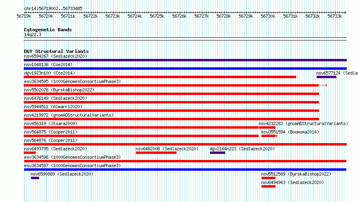This screenshot has height=202, width=358.
Task: Open nsv564875 (Cooper2011) label
Action: (51, 132)
